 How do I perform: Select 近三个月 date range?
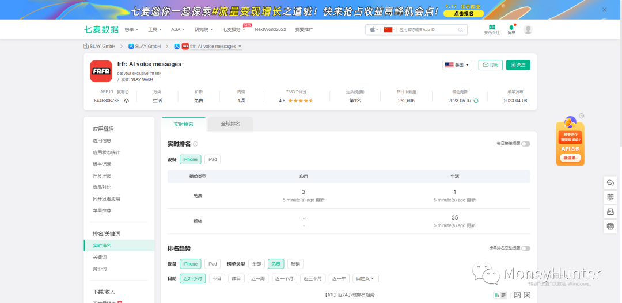313,278
